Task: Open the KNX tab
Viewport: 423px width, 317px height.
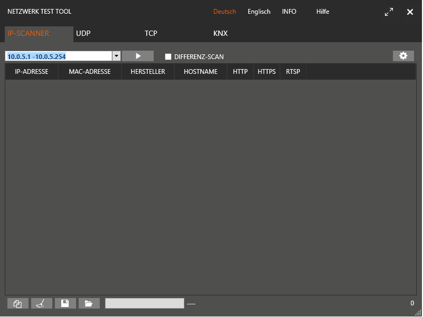Action: point(220,33)
